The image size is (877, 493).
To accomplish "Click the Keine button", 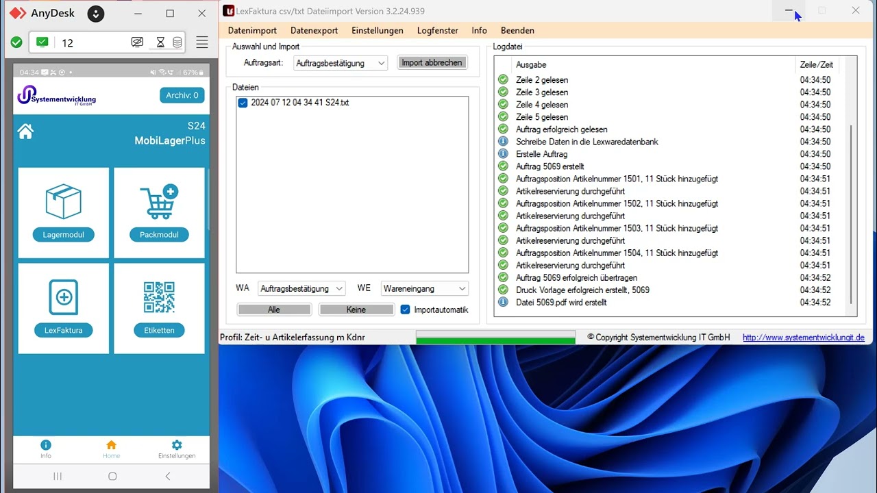I will [x=356, y=309].
